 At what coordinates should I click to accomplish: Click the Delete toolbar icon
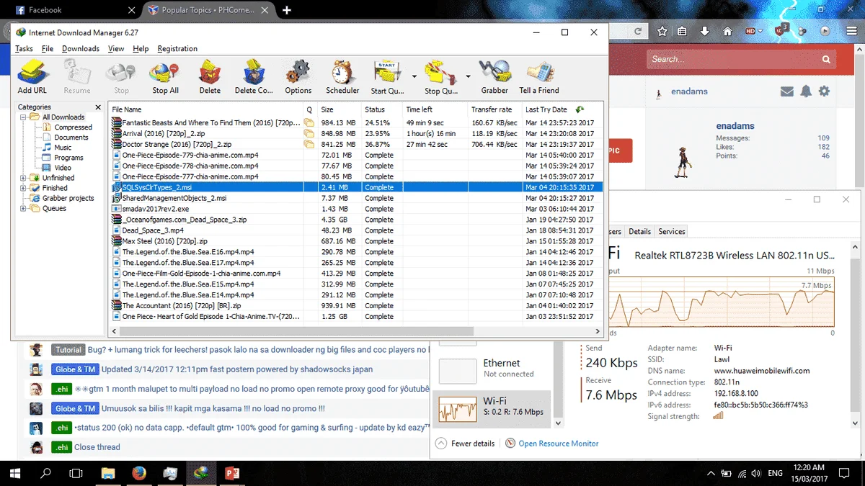210,78
